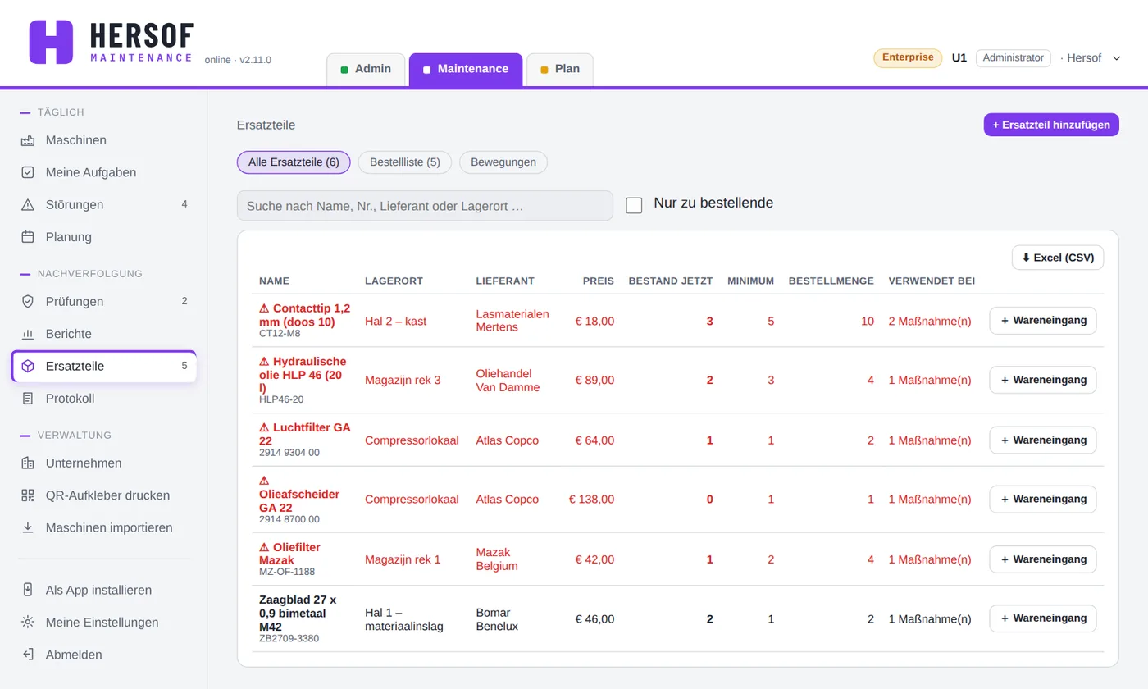Select the Alle Ersatzteile (6) filter
Screen dimensions: 1148x689
[294, 162]
